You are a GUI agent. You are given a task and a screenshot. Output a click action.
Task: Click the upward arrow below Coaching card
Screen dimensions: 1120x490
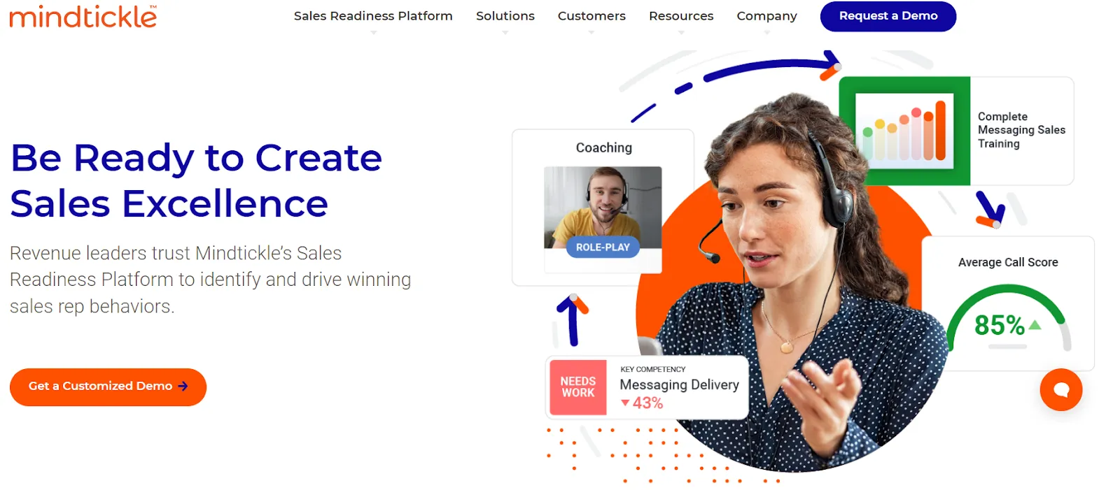pyautogui.click(x=573, y=320)
